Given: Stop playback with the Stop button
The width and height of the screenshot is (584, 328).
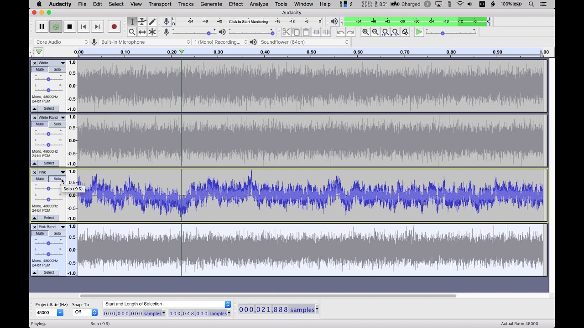Looking at the screenshot, I should [69, 26].
